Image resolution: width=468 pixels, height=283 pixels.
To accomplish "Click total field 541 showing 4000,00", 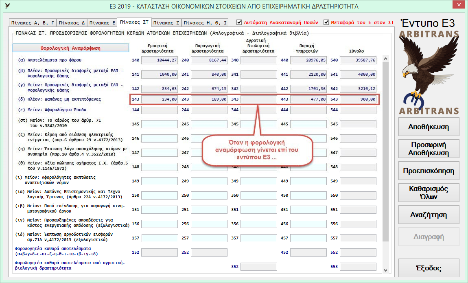I will [358, 75].
